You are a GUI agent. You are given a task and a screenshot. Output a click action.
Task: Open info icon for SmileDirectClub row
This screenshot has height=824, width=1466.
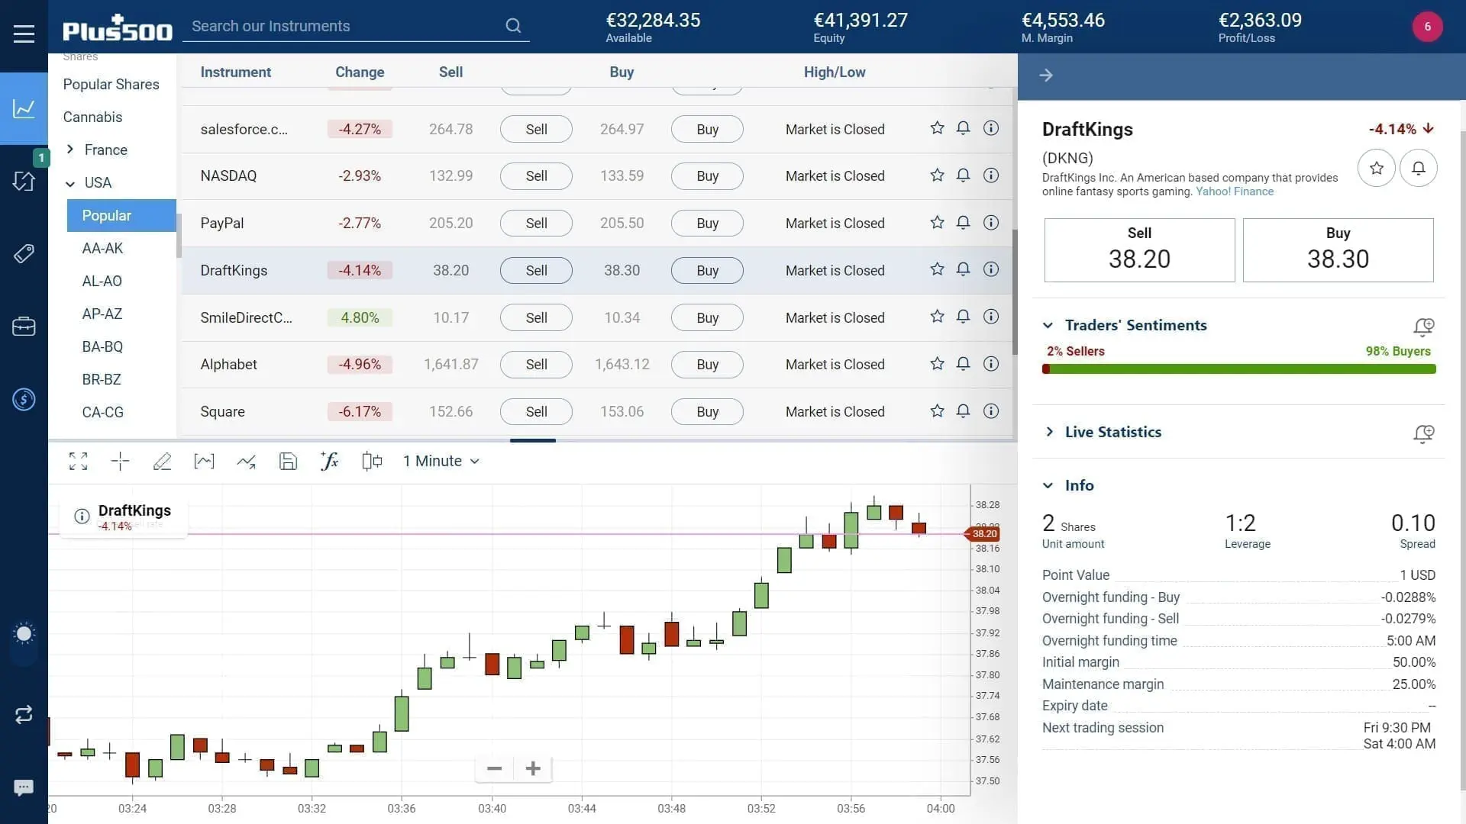tap(990, 317)
